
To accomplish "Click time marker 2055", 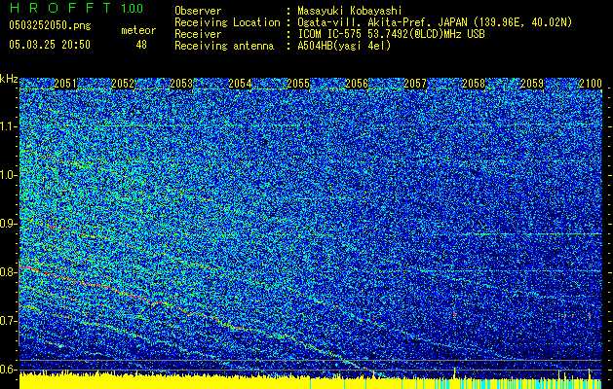I will (298, 84).
